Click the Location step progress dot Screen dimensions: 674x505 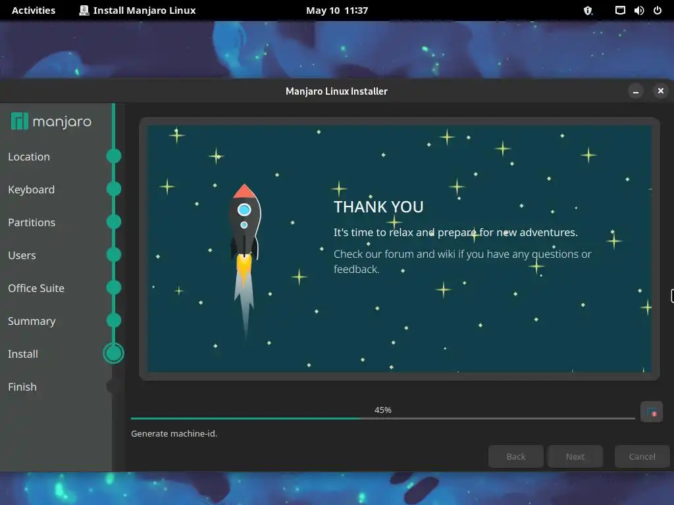(114, 156)
